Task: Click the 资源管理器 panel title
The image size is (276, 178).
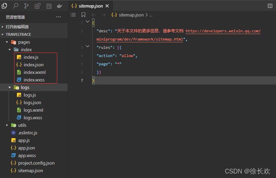Action: tap(15, 17)
